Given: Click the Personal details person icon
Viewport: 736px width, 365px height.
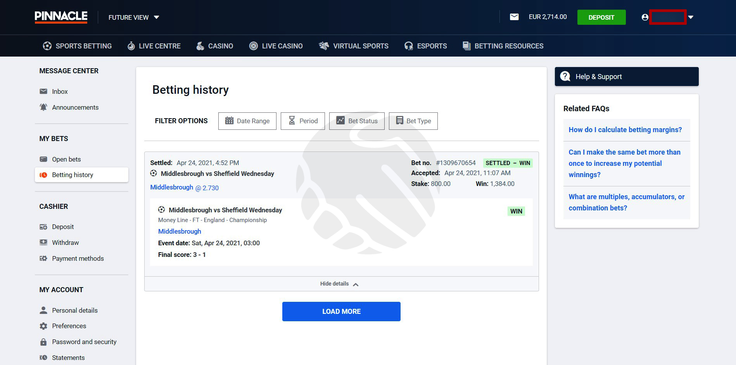Looking at the screenshot, I should click(43, 310).
